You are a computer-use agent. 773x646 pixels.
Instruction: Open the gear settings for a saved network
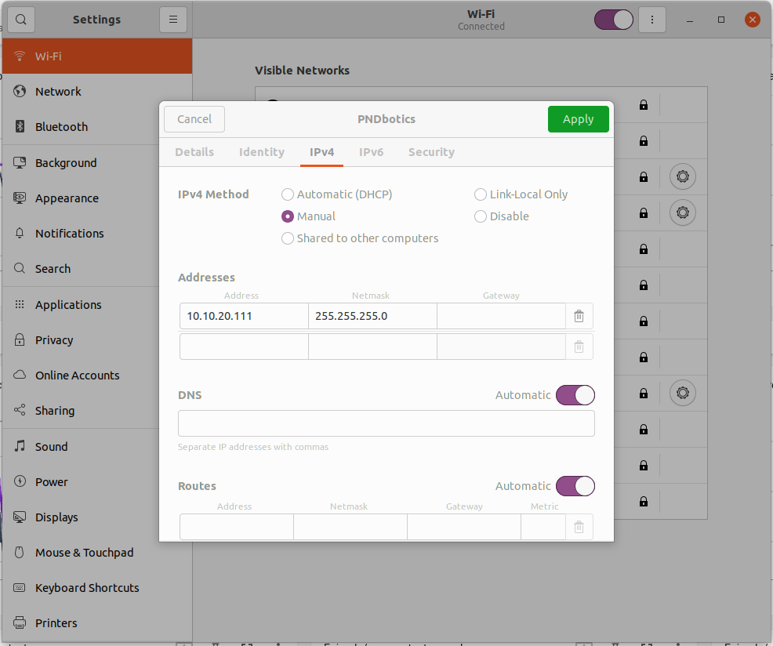tap(683, 176)
